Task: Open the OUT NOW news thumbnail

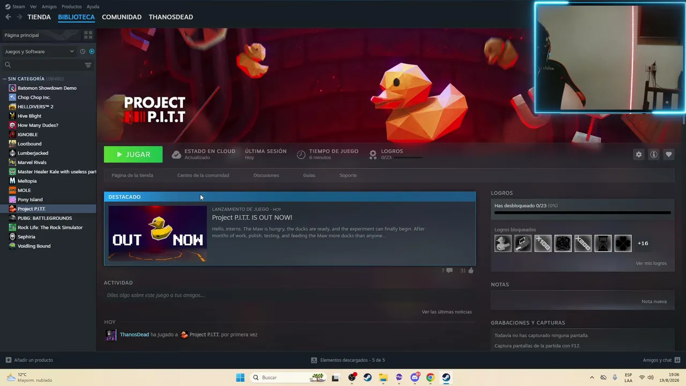Action: click(158, 234)
